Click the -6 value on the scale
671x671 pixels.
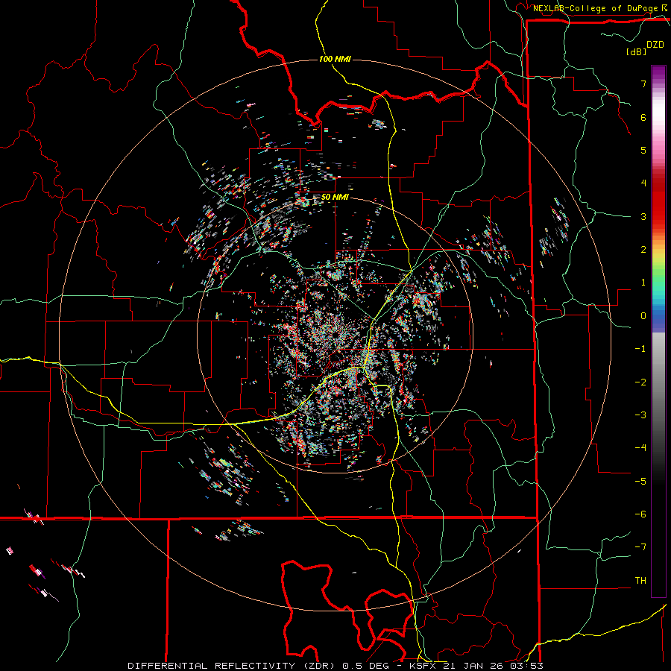640,514
